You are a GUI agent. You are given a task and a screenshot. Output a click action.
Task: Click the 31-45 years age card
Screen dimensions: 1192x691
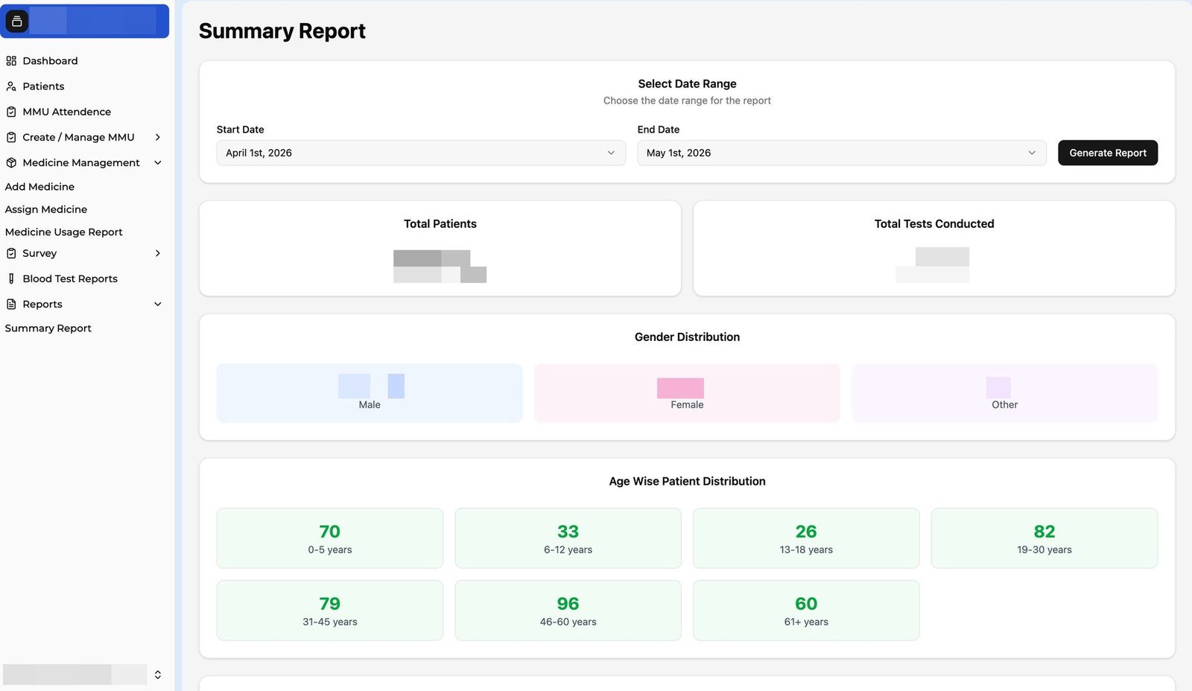coord(330,611)
